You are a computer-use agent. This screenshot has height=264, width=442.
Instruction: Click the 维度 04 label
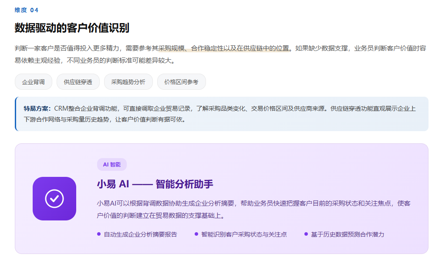point(26,10)
